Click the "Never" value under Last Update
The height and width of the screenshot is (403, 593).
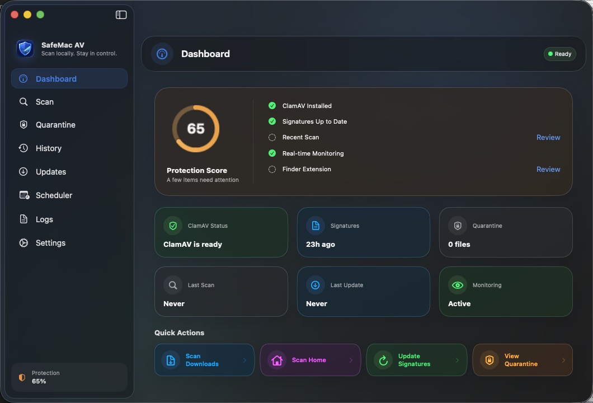click(317, 304)
